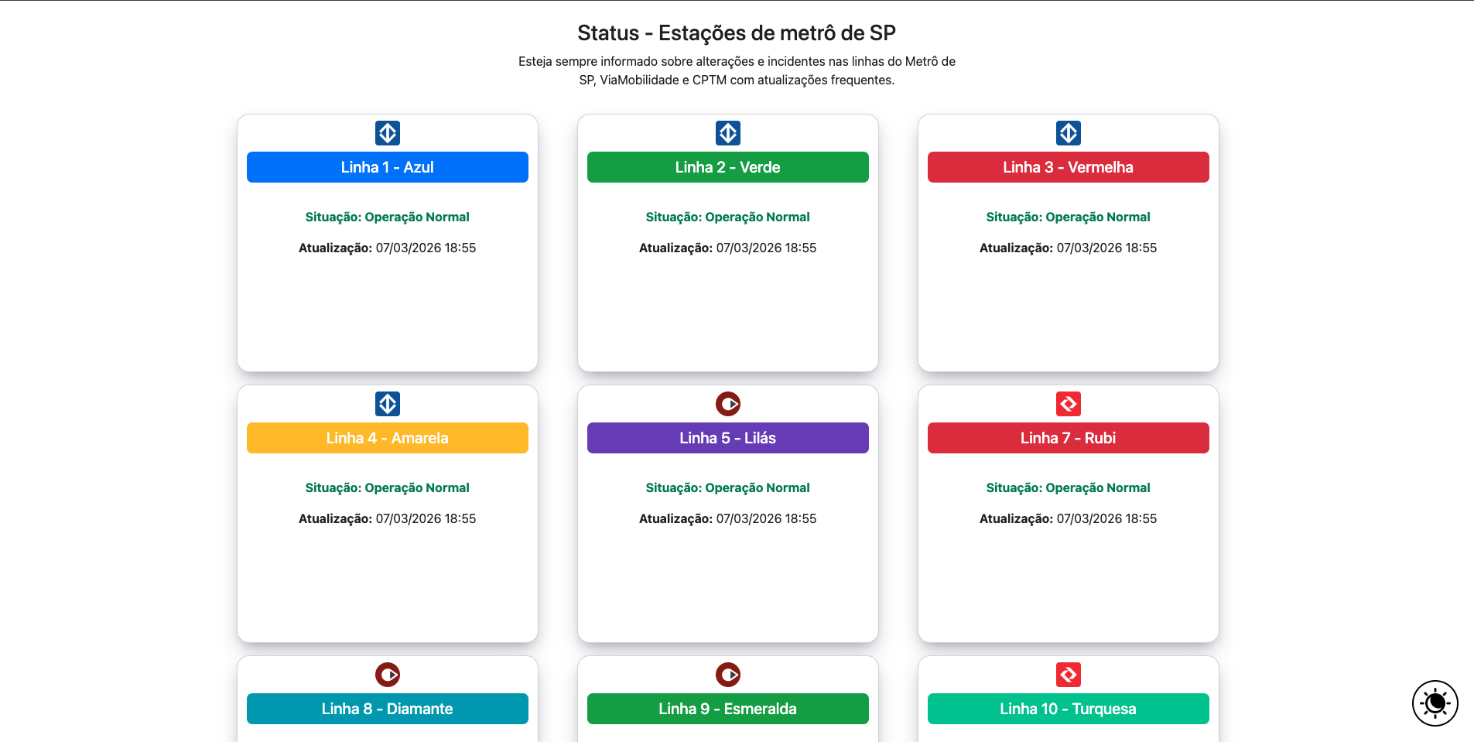Select the Linha 10 - Turquesa header

coord(1068,708)
